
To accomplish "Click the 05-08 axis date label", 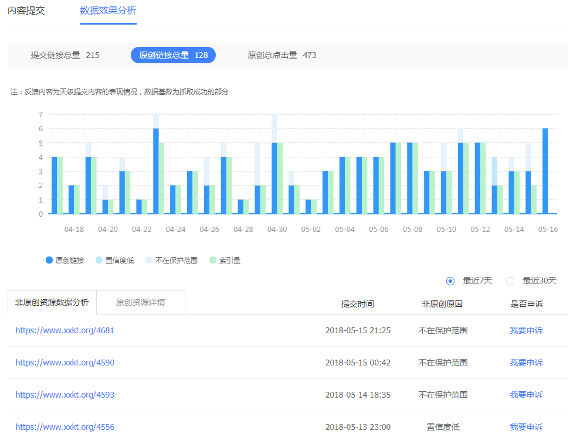I will click(413, 230).
